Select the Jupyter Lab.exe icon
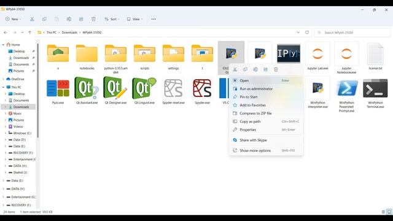This screenshot has height=221, width=393. click(317, 53)
